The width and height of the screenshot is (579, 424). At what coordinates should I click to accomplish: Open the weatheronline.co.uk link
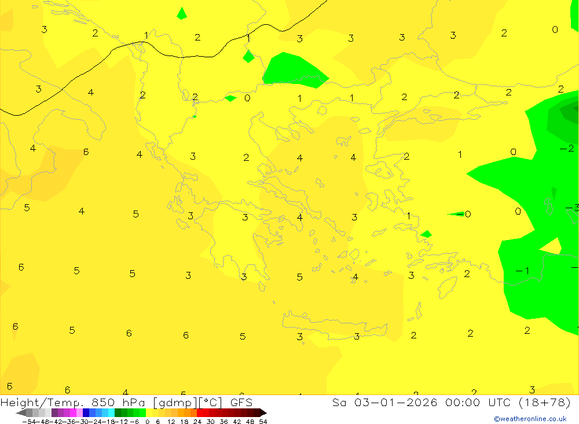coord(530,419)
